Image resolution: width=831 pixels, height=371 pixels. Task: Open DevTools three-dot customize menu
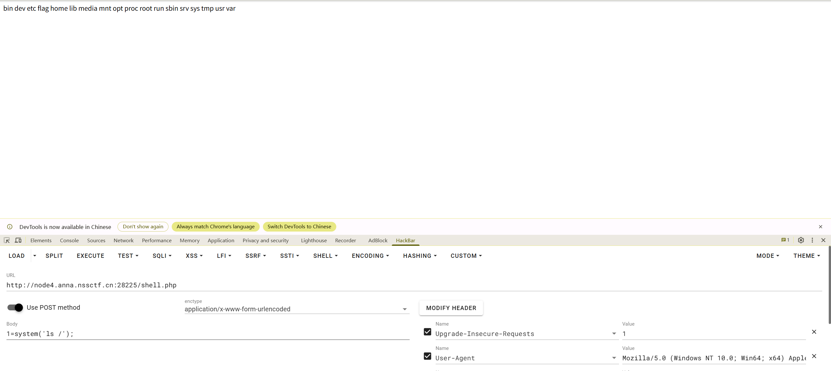point(812,240)
